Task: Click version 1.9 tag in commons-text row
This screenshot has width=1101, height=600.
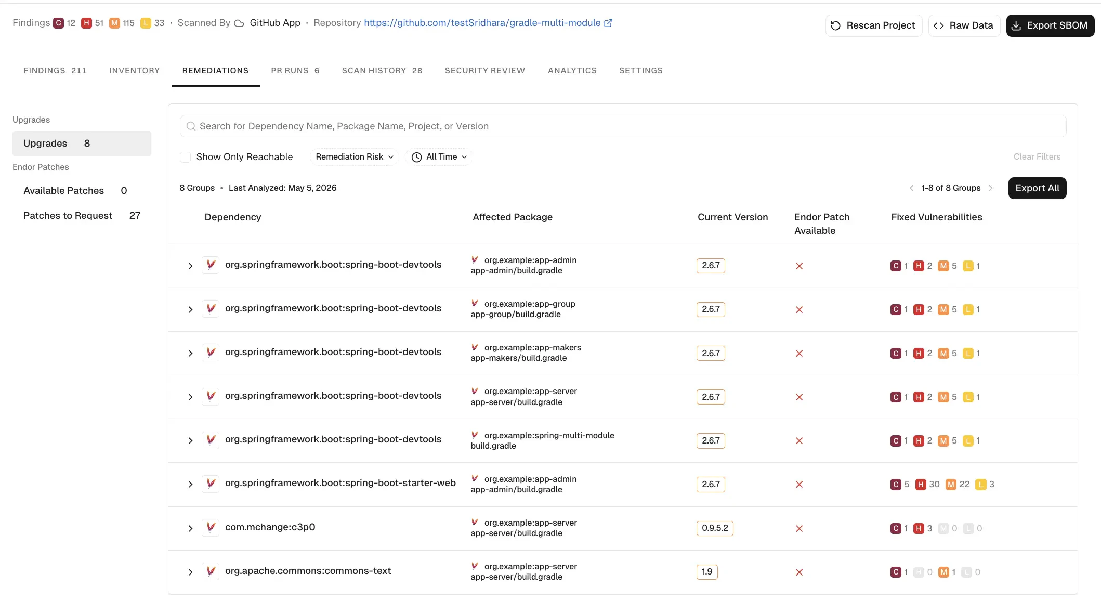Action: (x=707, y=572)
